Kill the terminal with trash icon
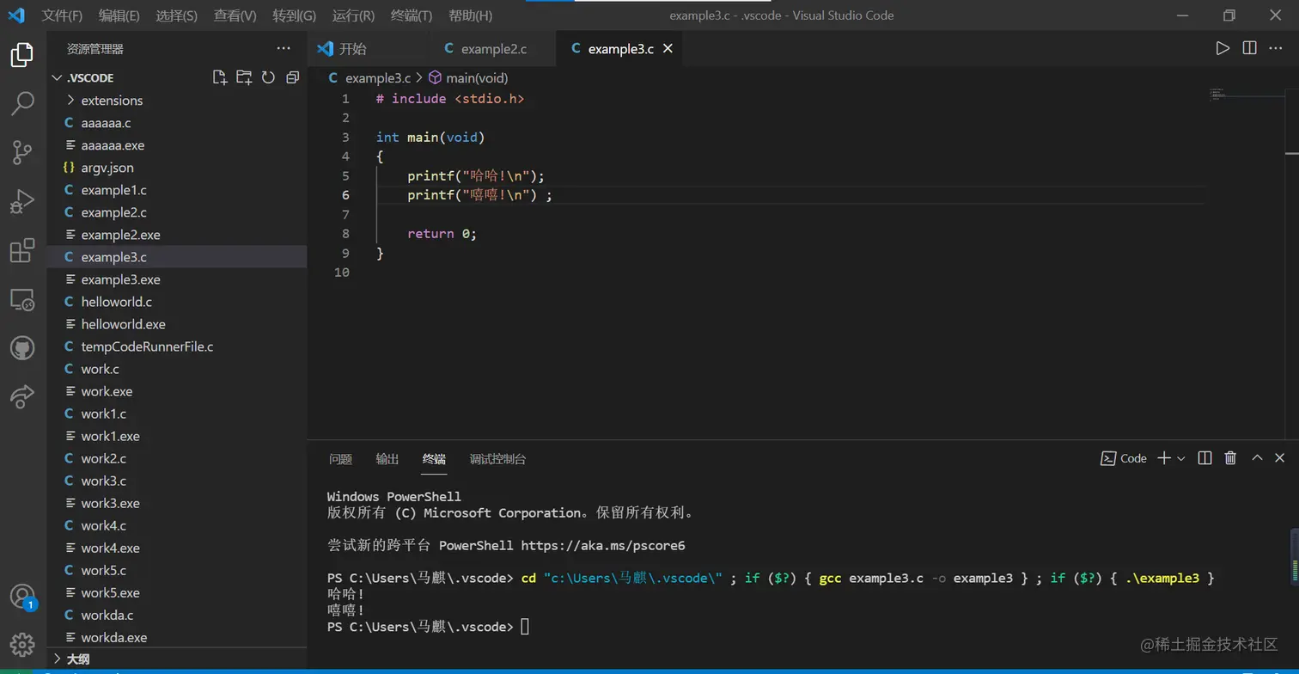Screen dimensions: 1299x674 point(1230,458)
